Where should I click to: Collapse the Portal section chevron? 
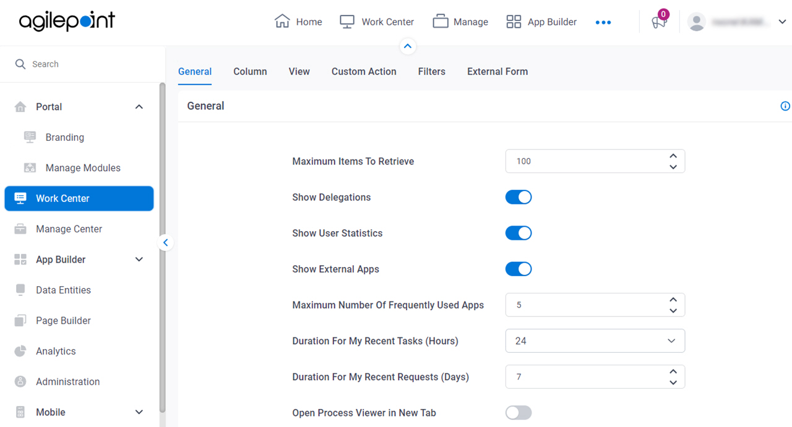pos(139,107)
